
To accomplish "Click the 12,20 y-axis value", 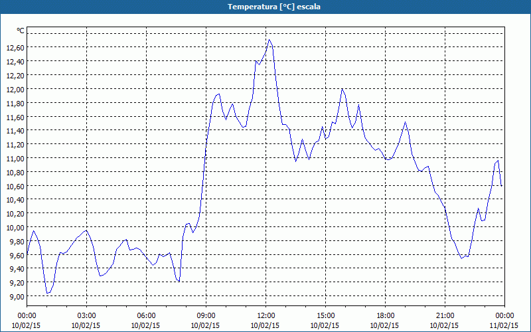I will [x=15, y=75].
